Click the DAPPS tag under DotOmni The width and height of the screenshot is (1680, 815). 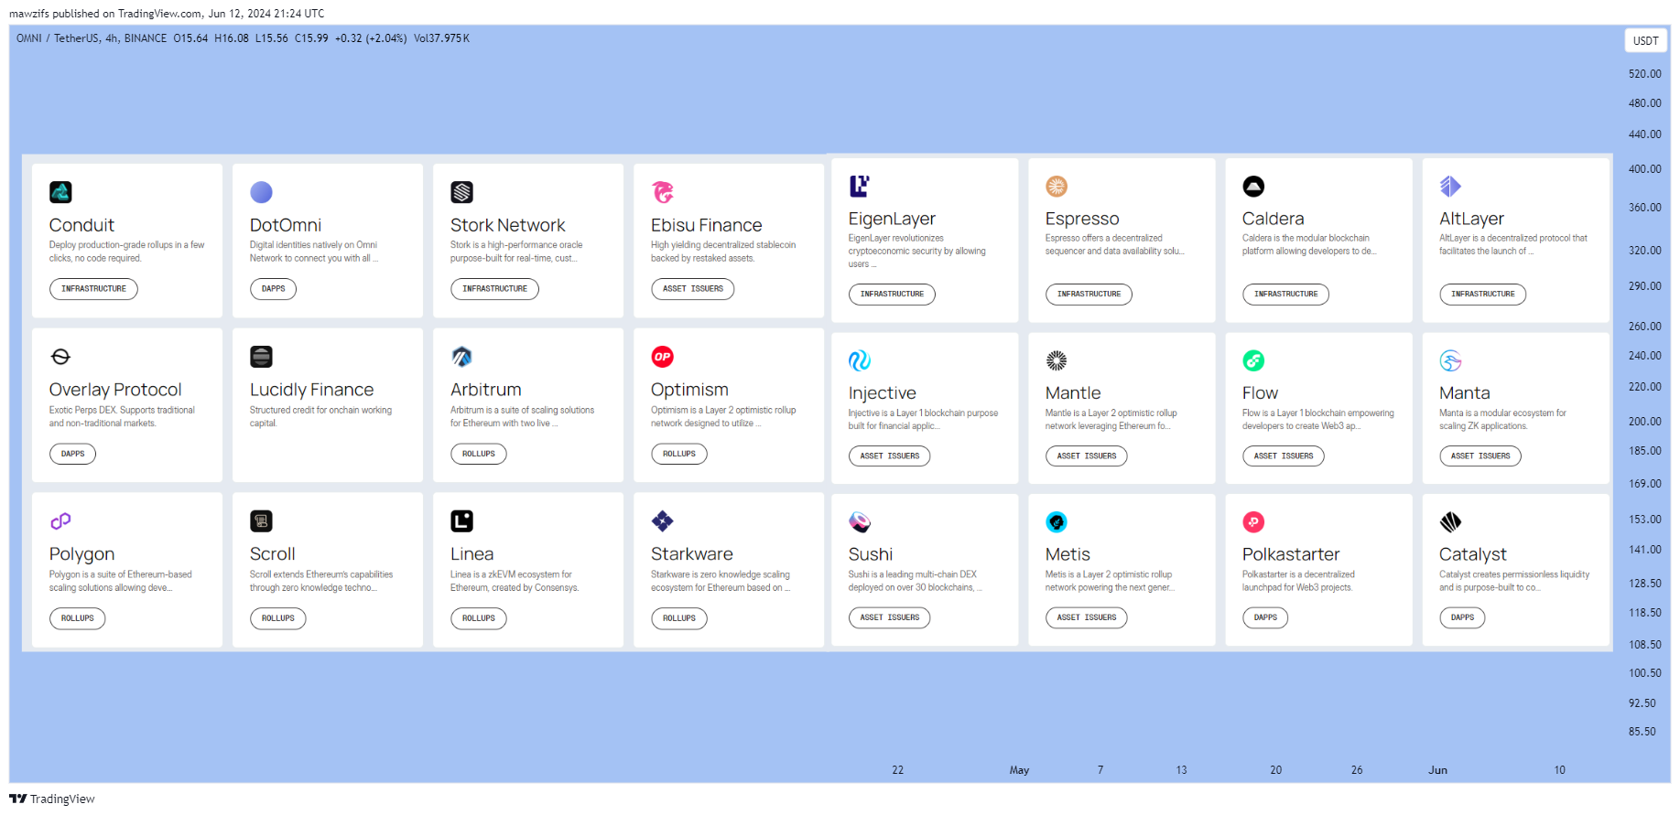(x=273, y=289)
